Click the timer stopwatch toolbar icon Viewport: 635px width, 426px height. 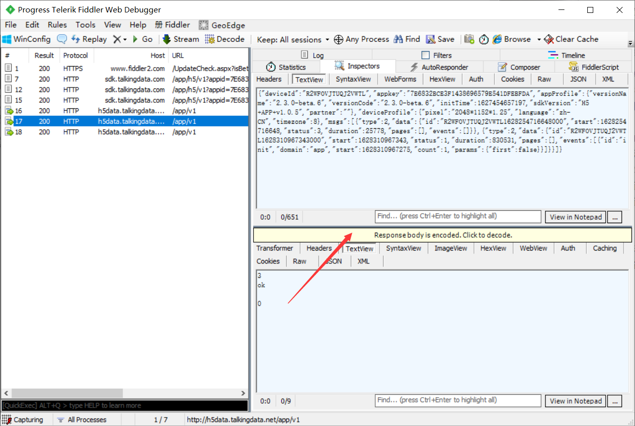click(x=483, y=40)
